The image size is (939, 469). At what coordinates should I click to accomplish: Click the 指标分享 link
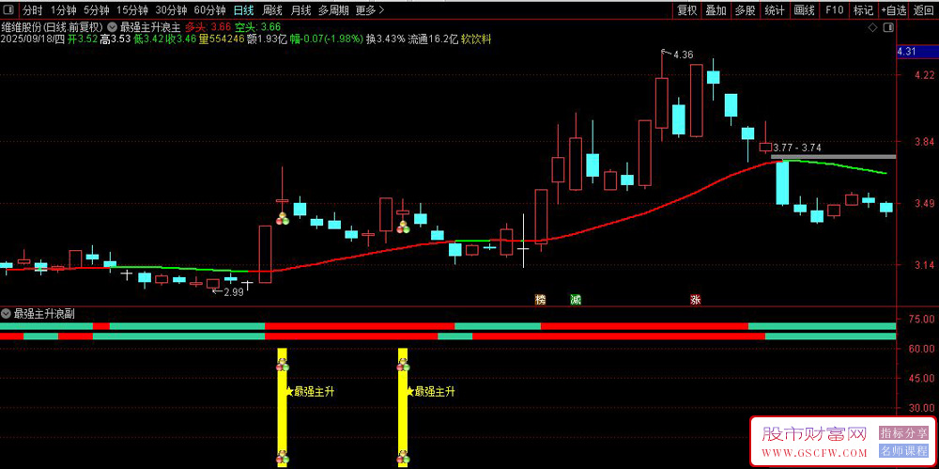(902, 433)
